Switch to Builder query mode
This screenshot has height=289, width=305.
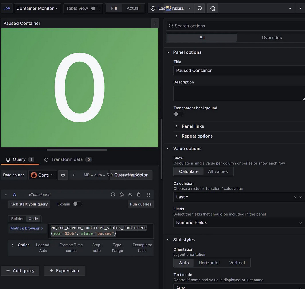coord(17,219)
